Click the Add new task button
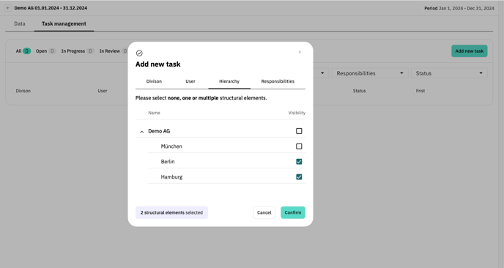This screenshot has width=504, height=268. (470, 51)
